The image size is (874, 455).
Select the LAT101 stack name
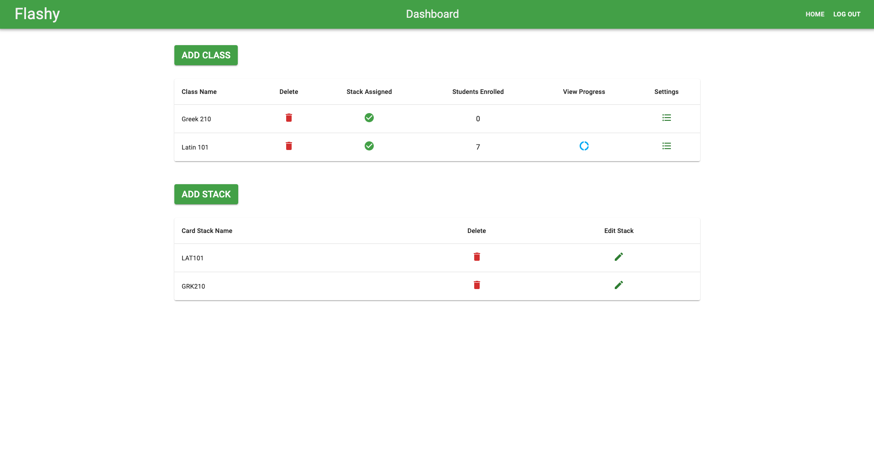pos(193,258)
